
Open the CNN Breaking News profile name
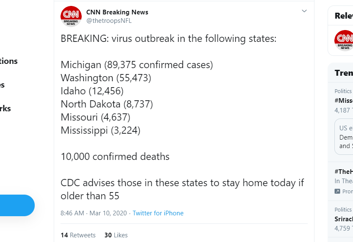click(117, 12)
